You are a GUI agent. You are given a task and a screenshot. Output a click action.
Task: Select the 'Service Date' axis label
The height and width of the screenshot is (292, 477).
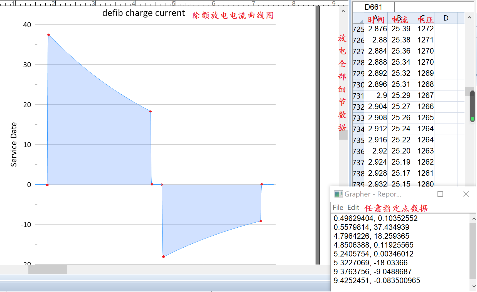pos(14,144)
